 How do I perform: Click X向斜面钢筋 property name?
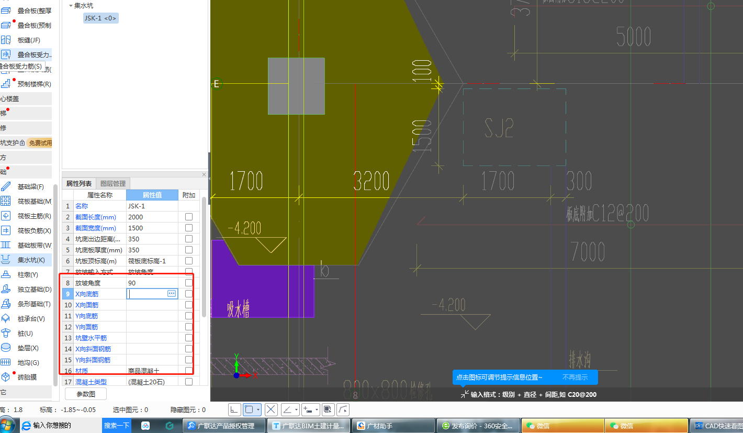click(x=93, y=349)
